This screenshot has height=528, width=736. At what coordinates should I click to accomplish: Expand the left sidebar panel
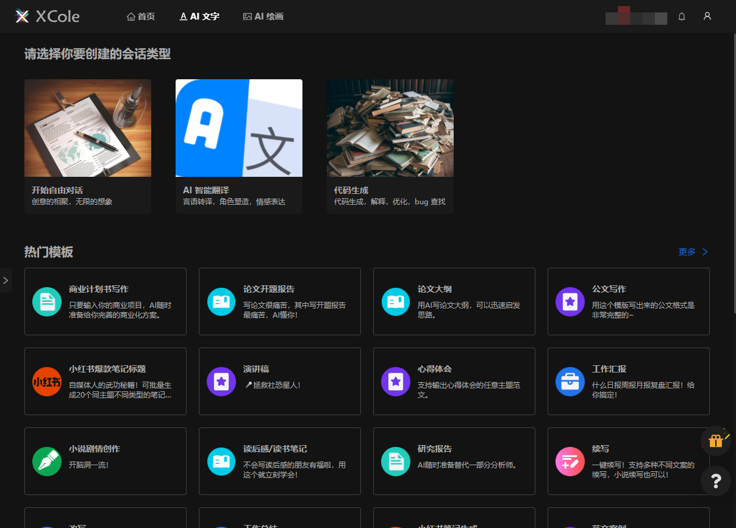point(6,280)
